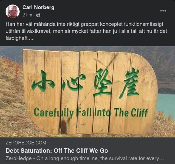
Task: Click the Chinese character 小 on the sign
Action: (42, 81)
